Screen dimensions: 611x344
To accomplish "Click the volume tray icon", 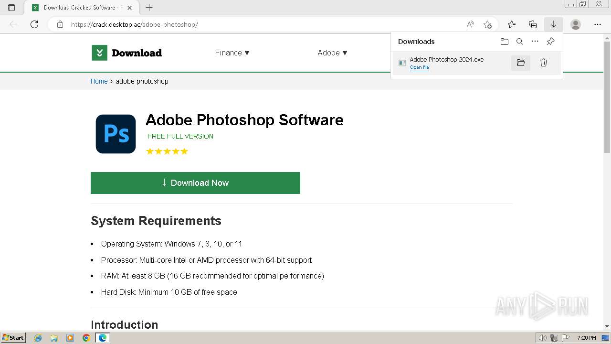I will click(x=543, y=338).
